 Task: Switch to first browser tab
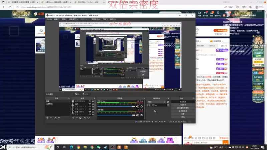(x=23, y=2)
